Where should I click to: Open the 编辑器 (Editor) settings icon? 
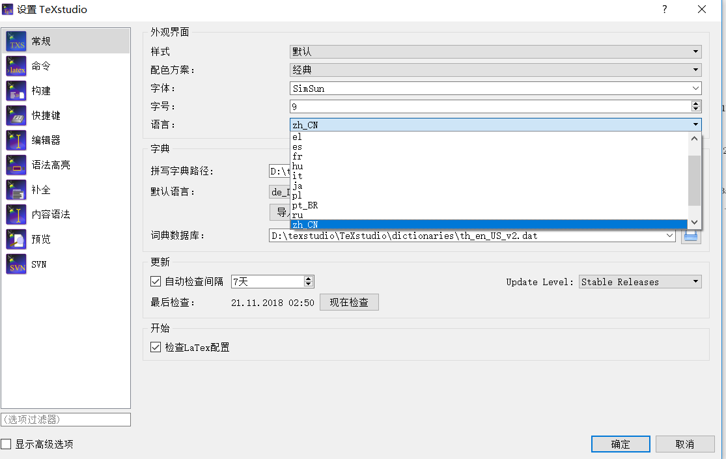(x=16, y=140)
